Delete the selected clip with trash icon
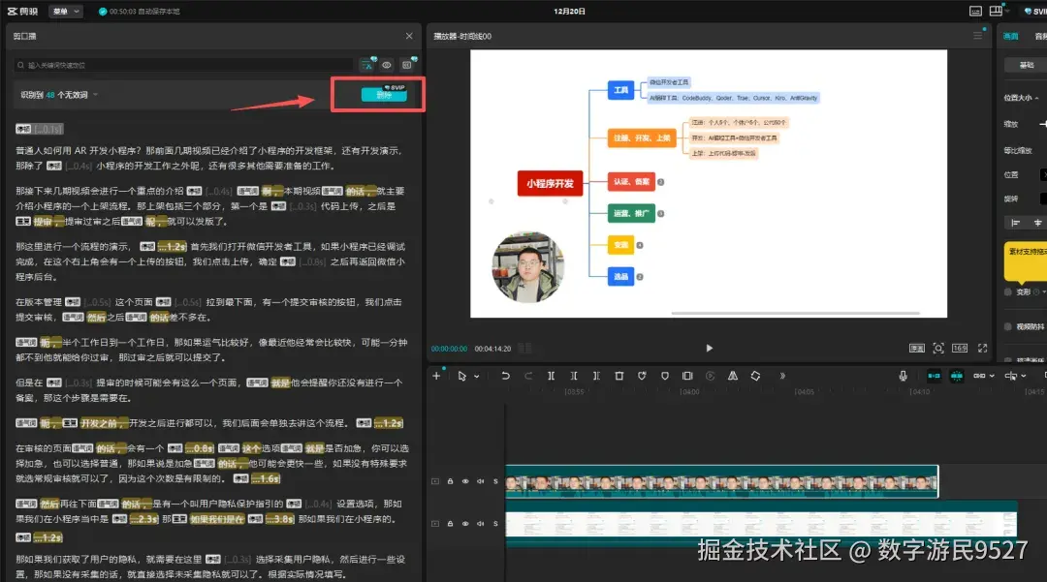 pyautogui.click(x=619, y=376)
